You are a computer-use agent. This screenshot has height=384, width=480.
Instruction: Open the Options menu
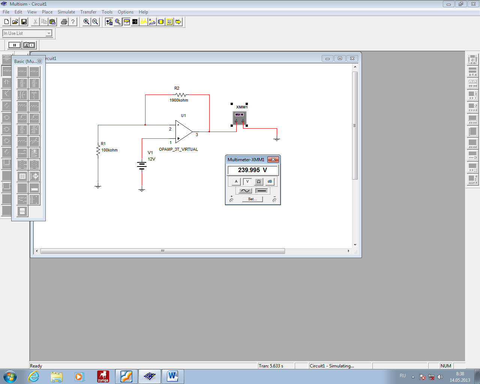pyautogui.click(x=126, y=12)
